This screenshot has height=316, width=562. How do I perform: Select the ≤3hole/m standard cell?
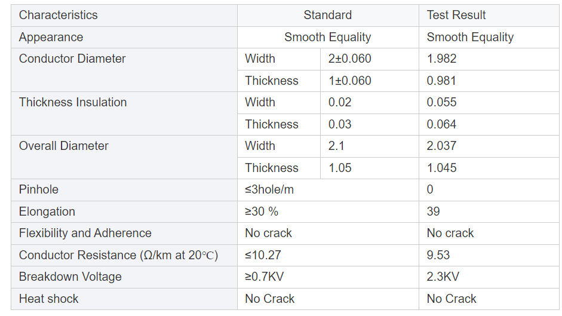(x=269, y=189)
